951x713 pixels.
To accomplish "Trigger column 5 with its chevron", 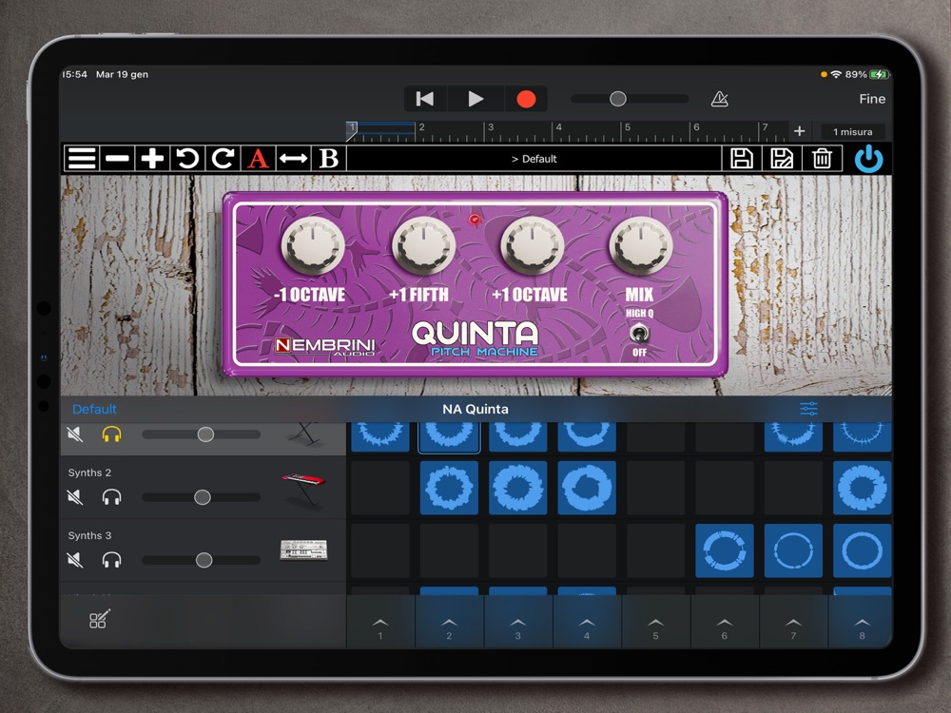I will tap(655, 625).
